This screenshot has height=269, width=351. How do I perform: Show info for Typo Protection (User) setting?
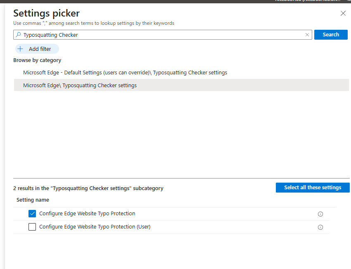coord(320,227)
